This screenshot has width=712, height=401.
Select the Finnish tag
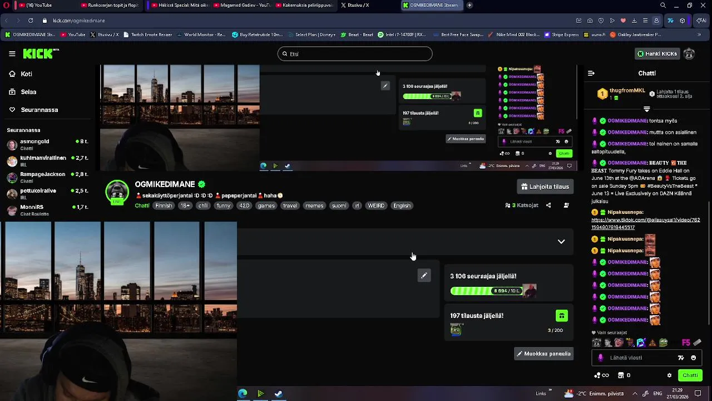pyautogui.click(x=164, y=206)
